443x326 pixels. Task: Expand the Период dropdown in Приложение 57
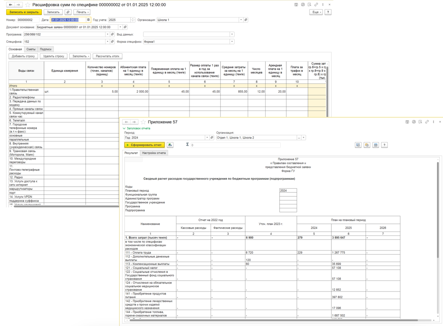click(207, 138)
